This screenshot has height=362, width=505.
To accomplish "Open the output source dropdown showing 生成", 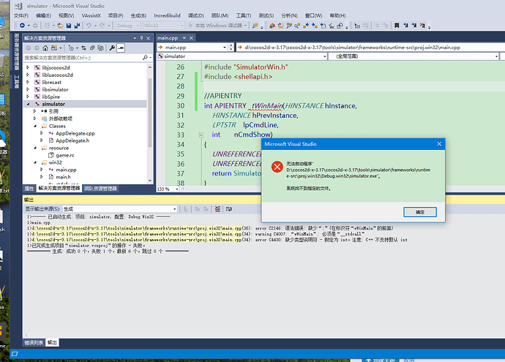I will tap(121, 209).
